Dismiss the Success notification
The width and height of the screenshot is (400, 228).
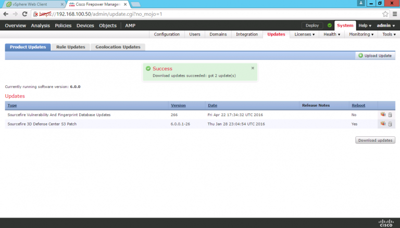tap(253, 68)
